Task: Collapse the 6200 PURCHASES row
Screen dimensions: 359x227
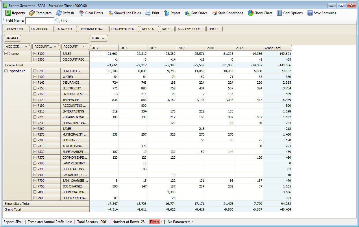Action: (34, 71)
